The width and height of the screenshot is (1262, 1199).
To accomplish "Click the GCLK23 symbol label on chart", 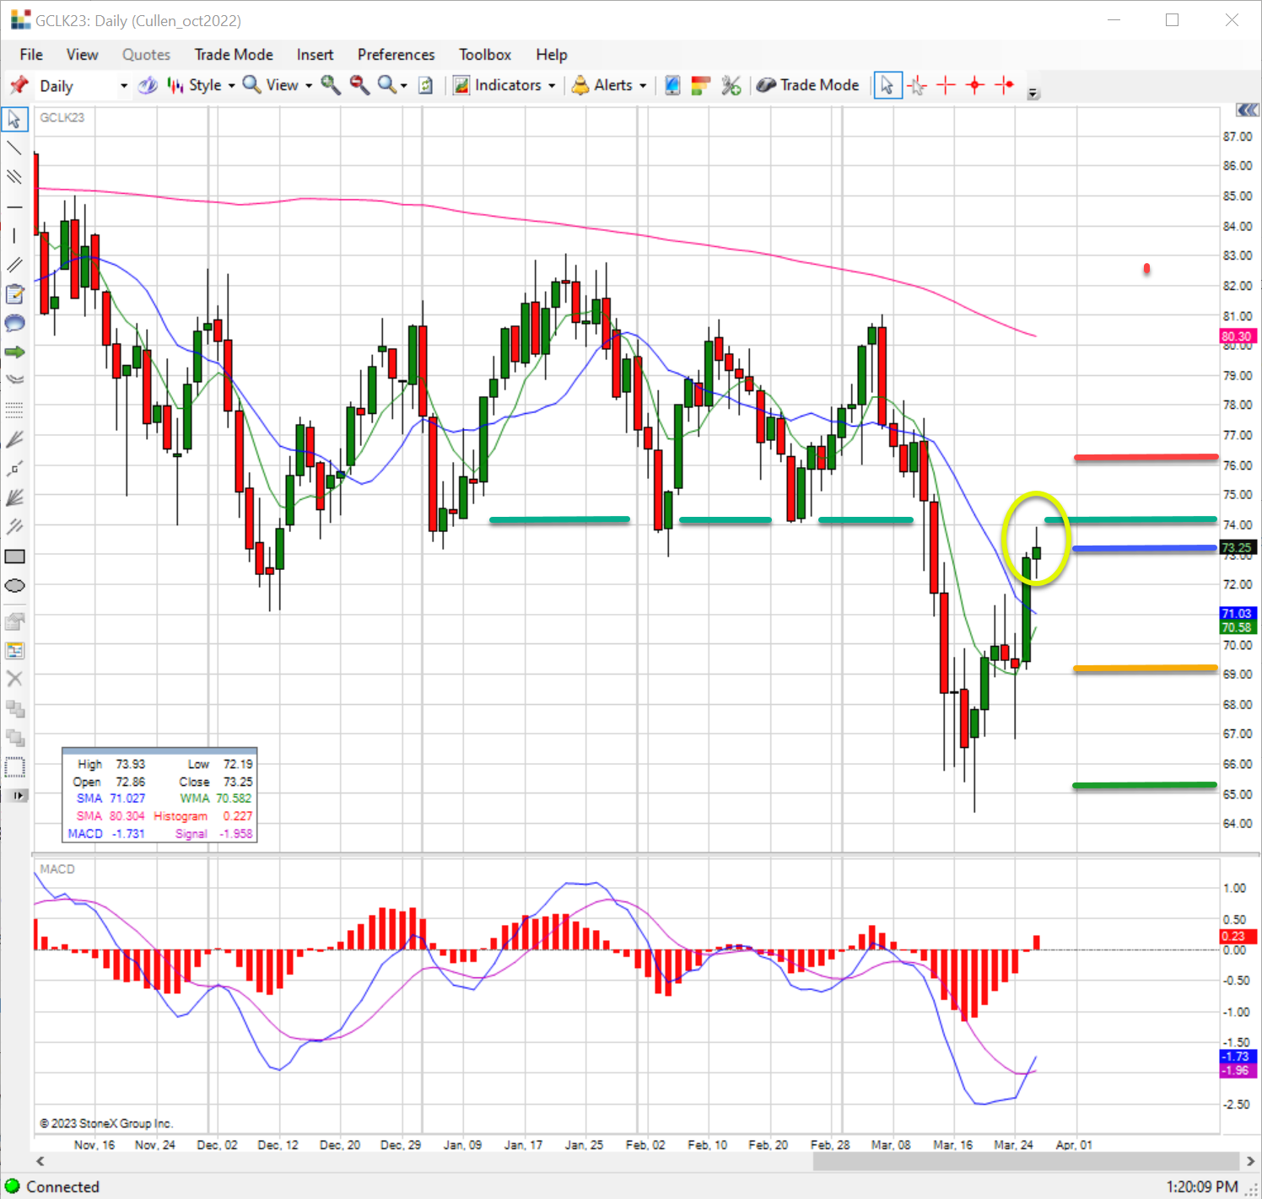I will (x=62, y=117).
